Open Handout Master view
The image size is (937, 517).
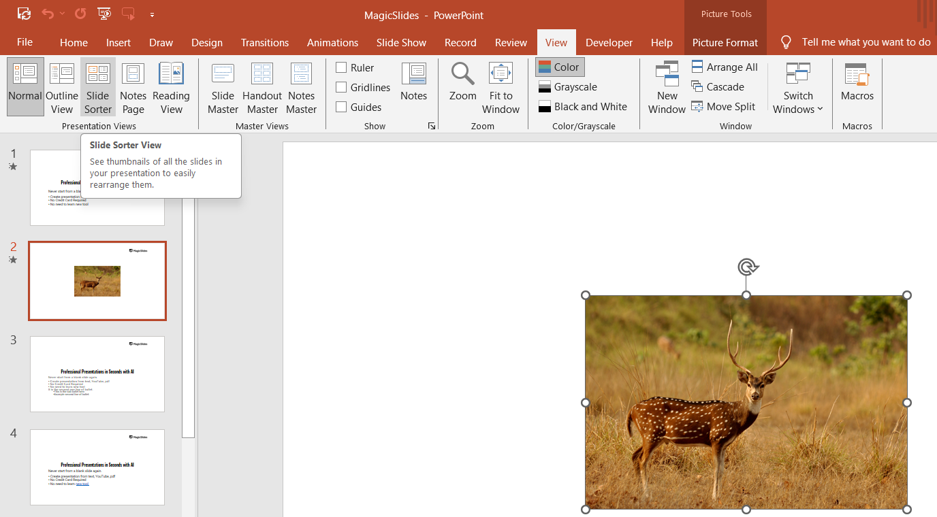coord(262,88)
